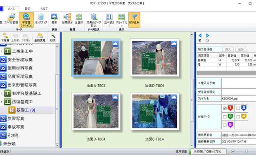The width and height of the screenshot is (256, 157).
Task: Open the ファイル管理 mode icon
Action: click(11, 19)
